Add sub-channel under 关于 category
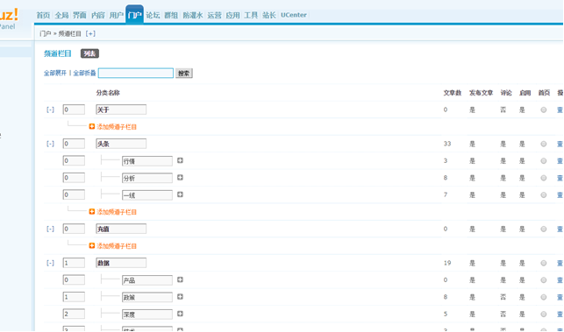The height and width of the screenshot is (332, 564). click(113, 127)
